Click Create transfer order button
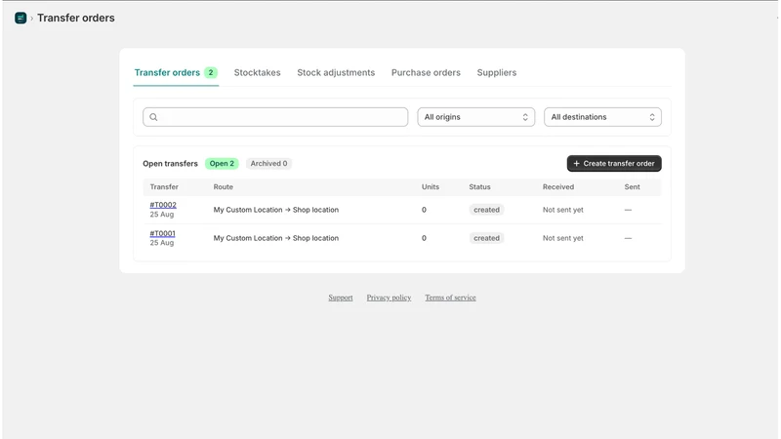 614,163
